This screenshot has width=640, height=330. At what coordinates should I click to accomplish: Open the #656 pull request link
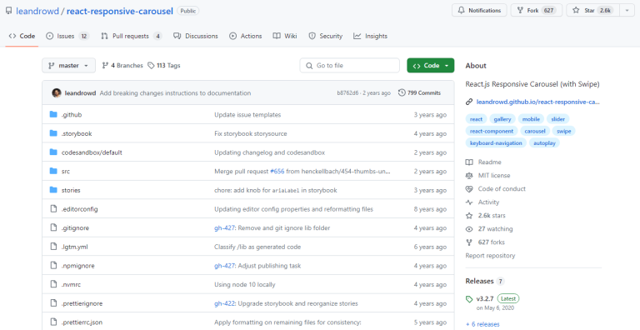(277, 171)
